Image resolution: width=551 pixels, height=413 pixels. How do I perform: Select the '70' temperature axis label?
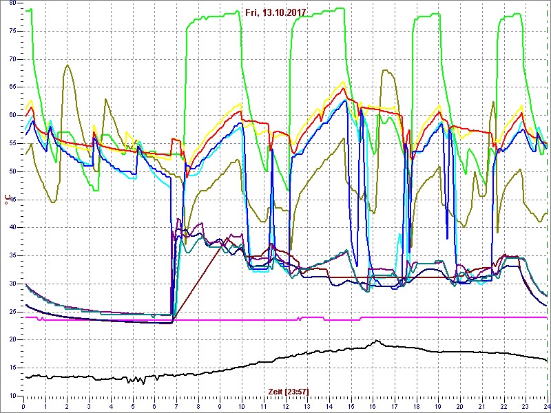click(12, 59)
